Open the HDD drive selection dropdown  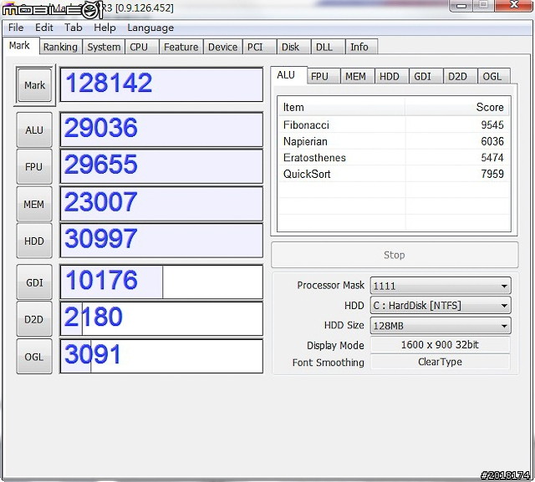tap(440, 306)
